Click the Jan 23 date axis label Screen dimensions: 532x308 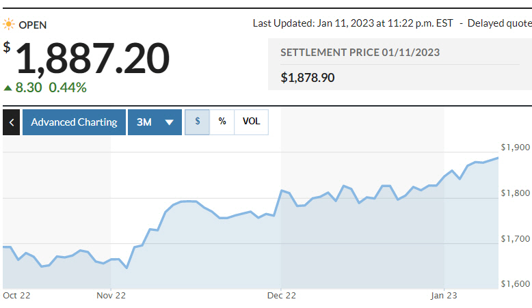click(x=444, y=296)
